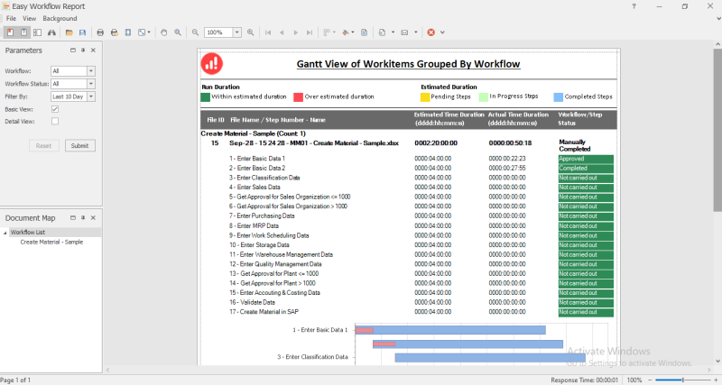This screenshot has width=722, height=385.
Task: Select the Hand pan tool
Action: [x=164, y=32]
